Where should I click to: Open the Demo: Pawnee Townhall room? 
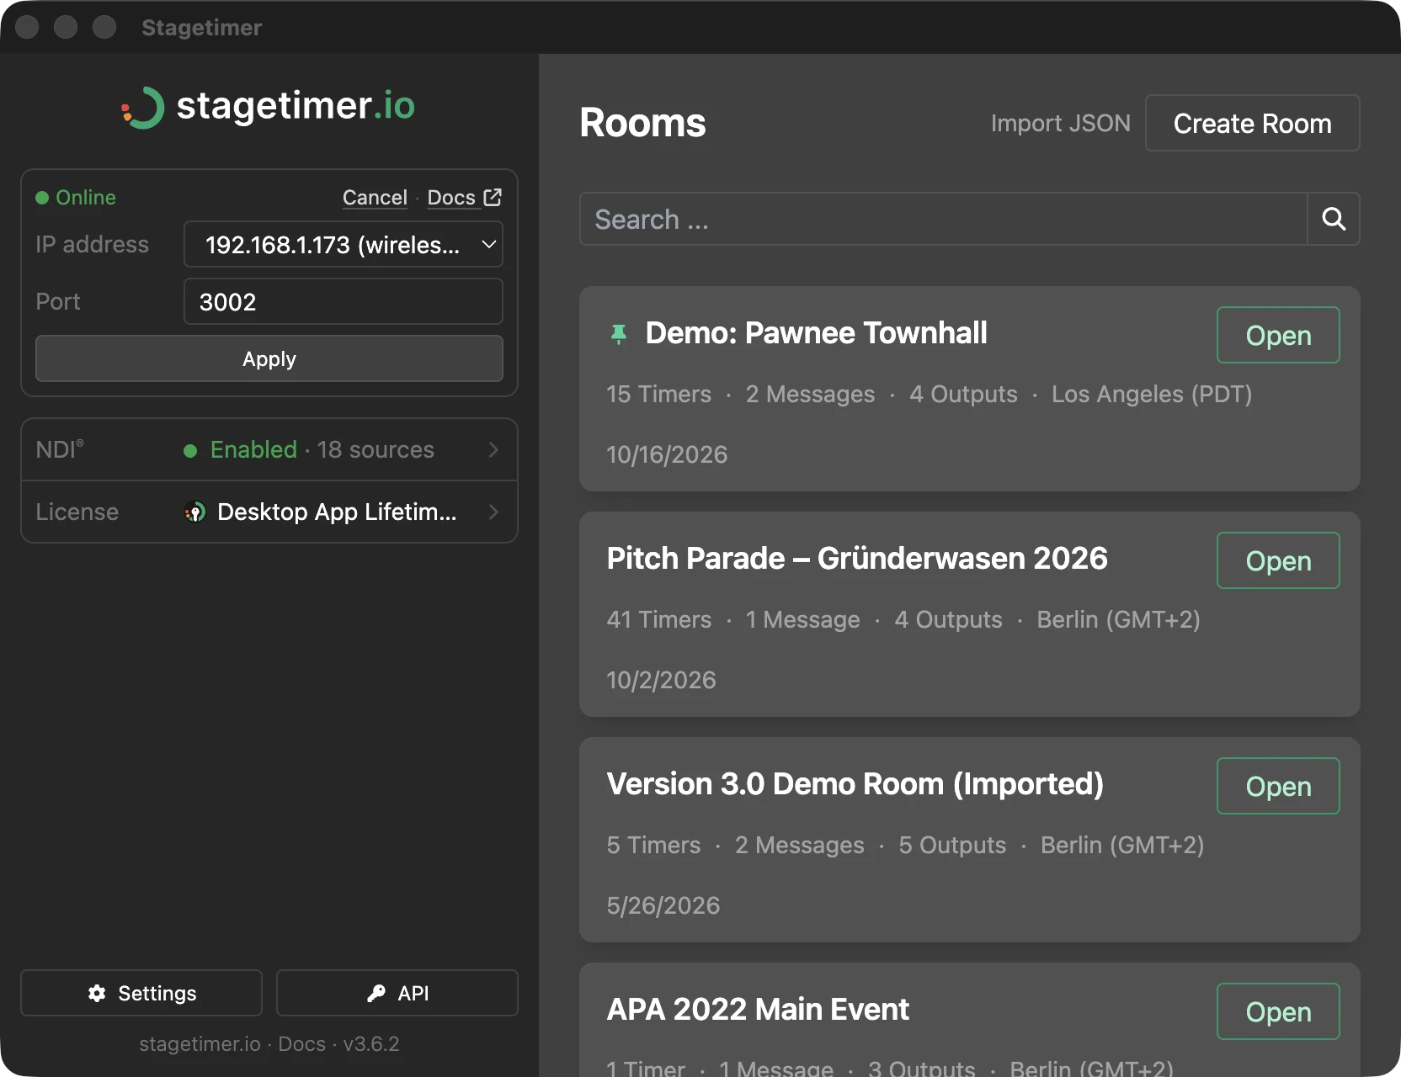tap(1278, 335)
